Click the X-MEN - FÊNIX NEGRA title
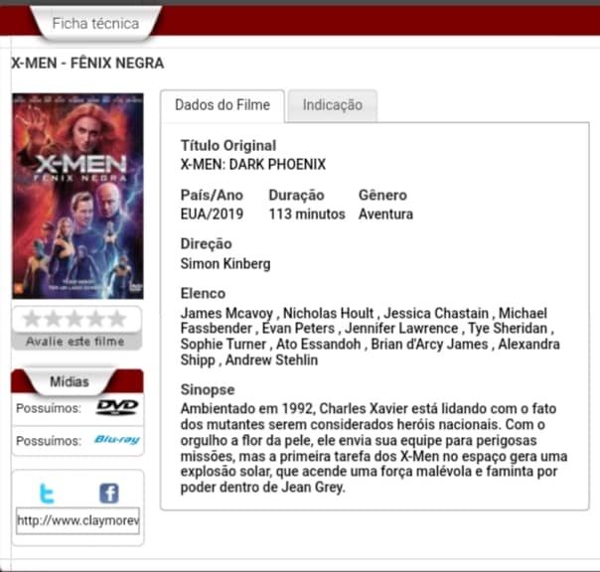 (x=87, y=64)
